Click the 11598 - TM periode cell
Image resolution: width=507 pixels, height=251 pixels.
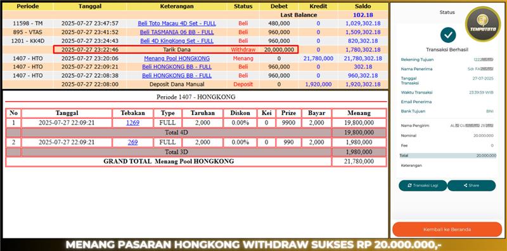(27, 23)
